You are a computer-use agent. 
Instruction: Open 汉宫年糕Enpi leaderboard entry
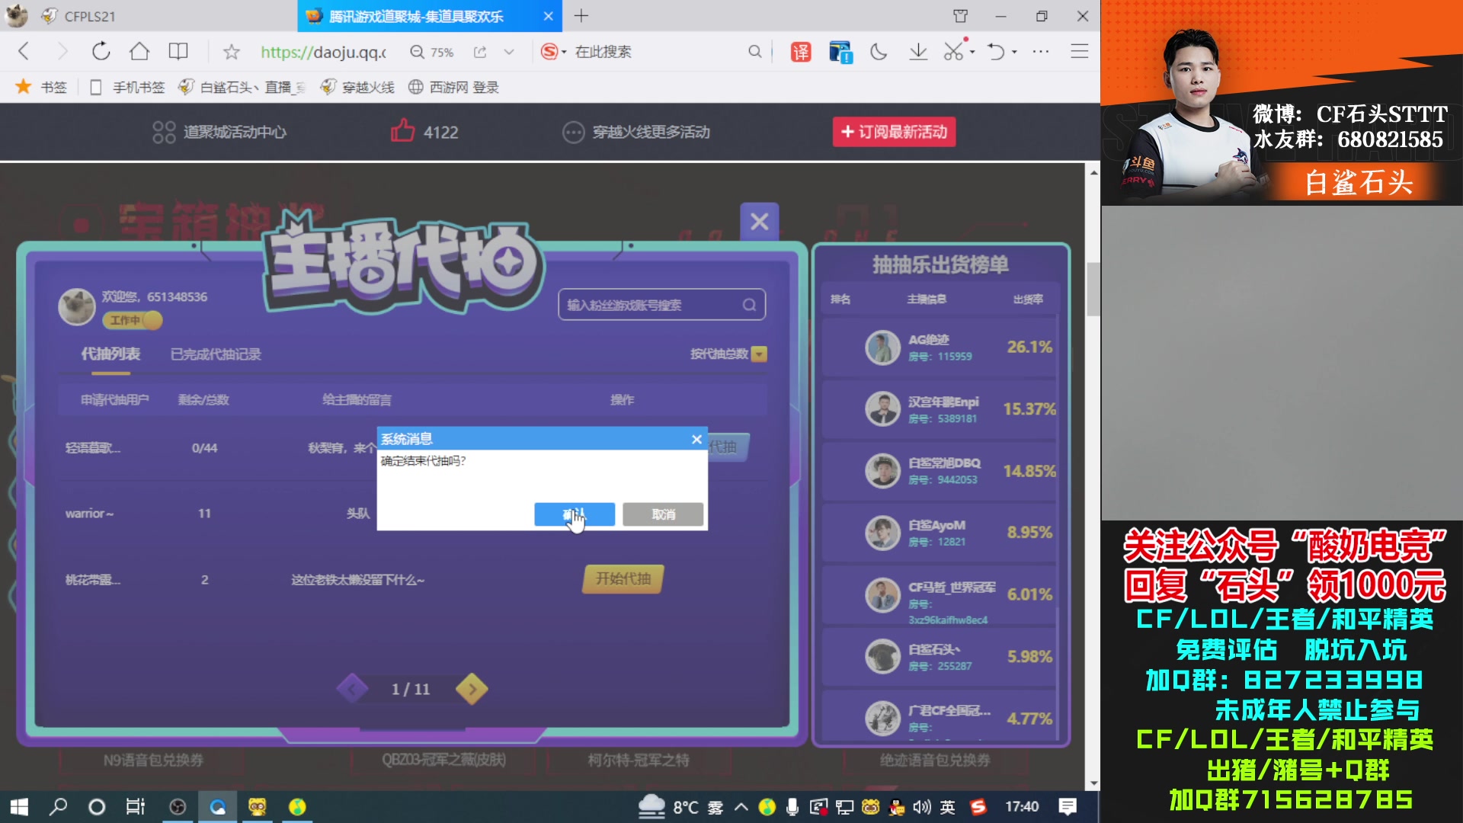click(940, 409)
